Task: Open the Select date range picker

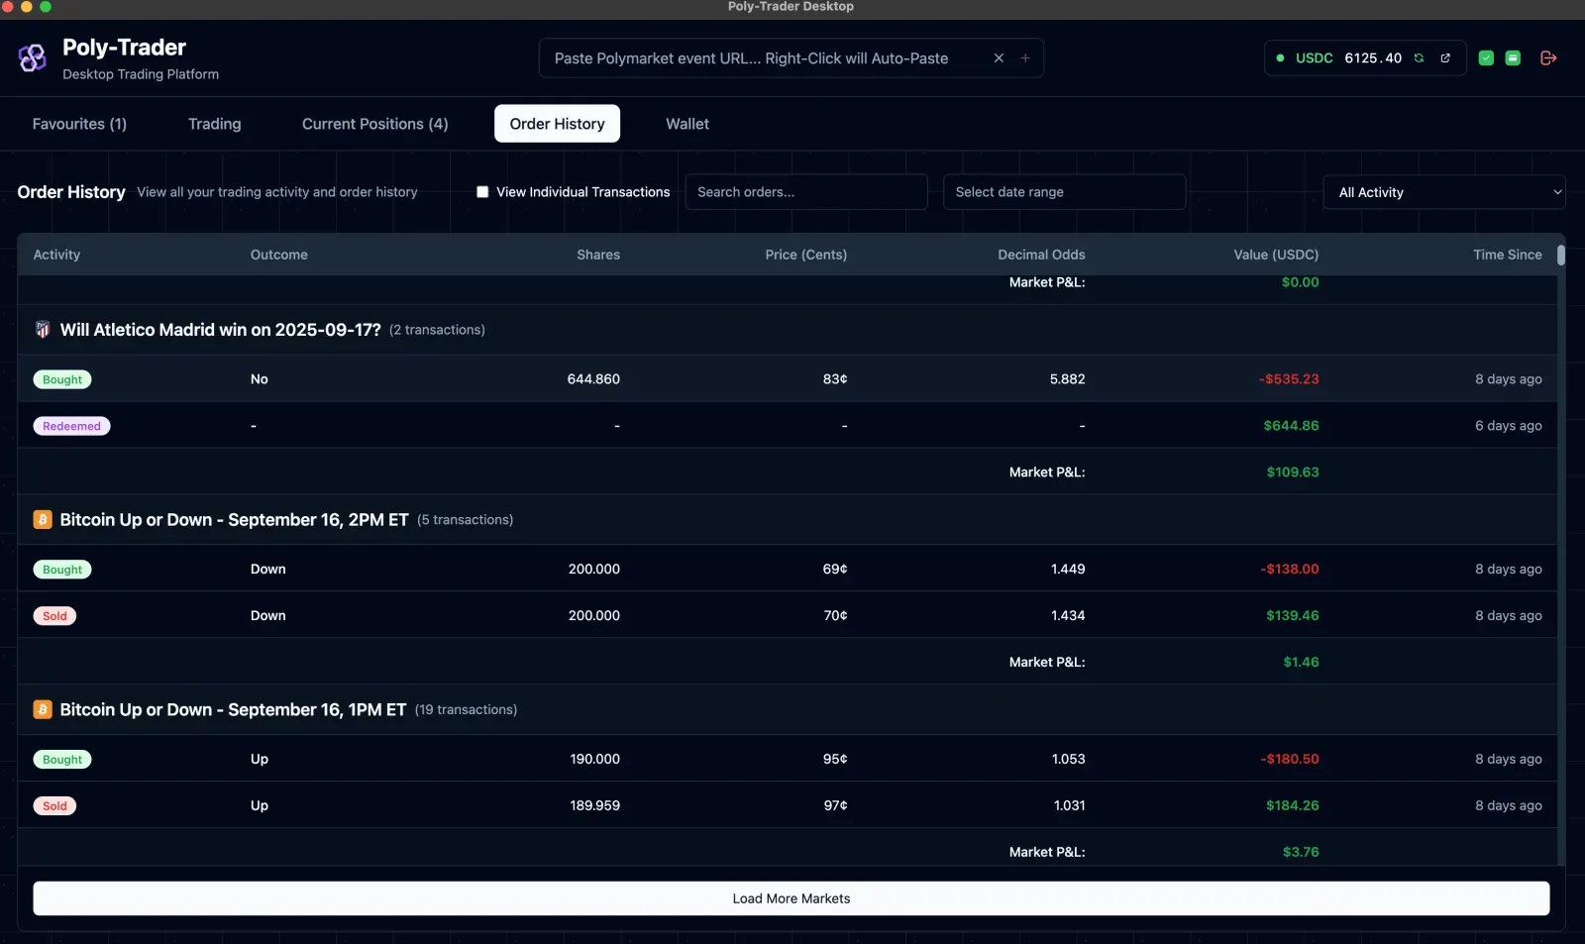Action: click(1064, 192)
